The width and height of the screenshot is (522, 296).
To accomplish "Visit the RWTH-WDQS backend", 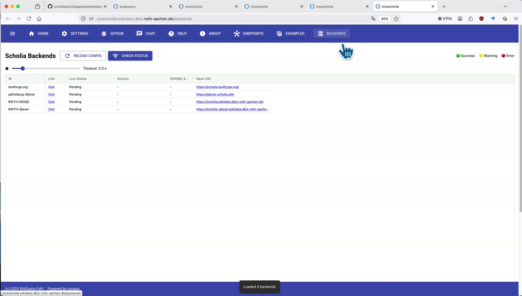I will (51, 102).
